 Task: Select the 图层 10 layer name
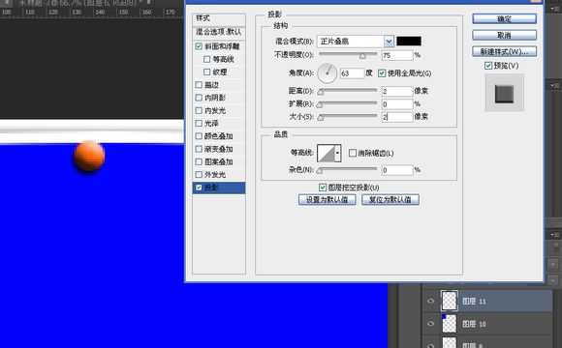[474, 324]
